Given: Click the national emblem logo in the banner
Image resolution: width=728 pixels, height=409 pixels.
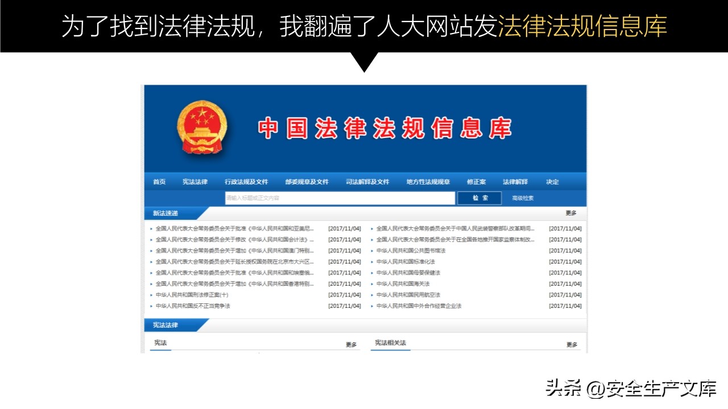Looking at the screenshot, I should point(201,127).
